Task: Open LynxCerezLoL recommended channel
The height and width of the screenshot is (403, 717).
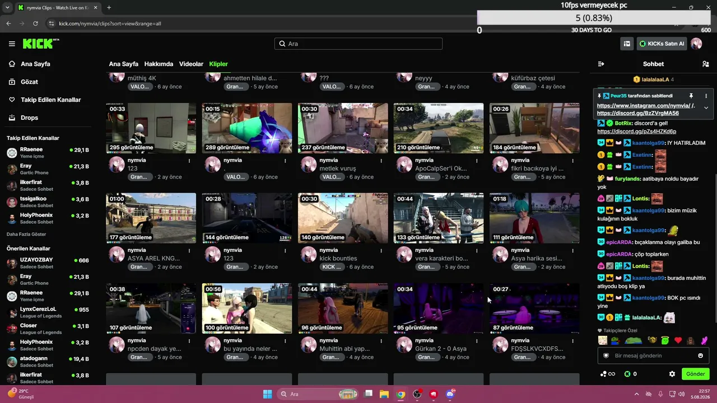Action: click(x=48, y=312)
